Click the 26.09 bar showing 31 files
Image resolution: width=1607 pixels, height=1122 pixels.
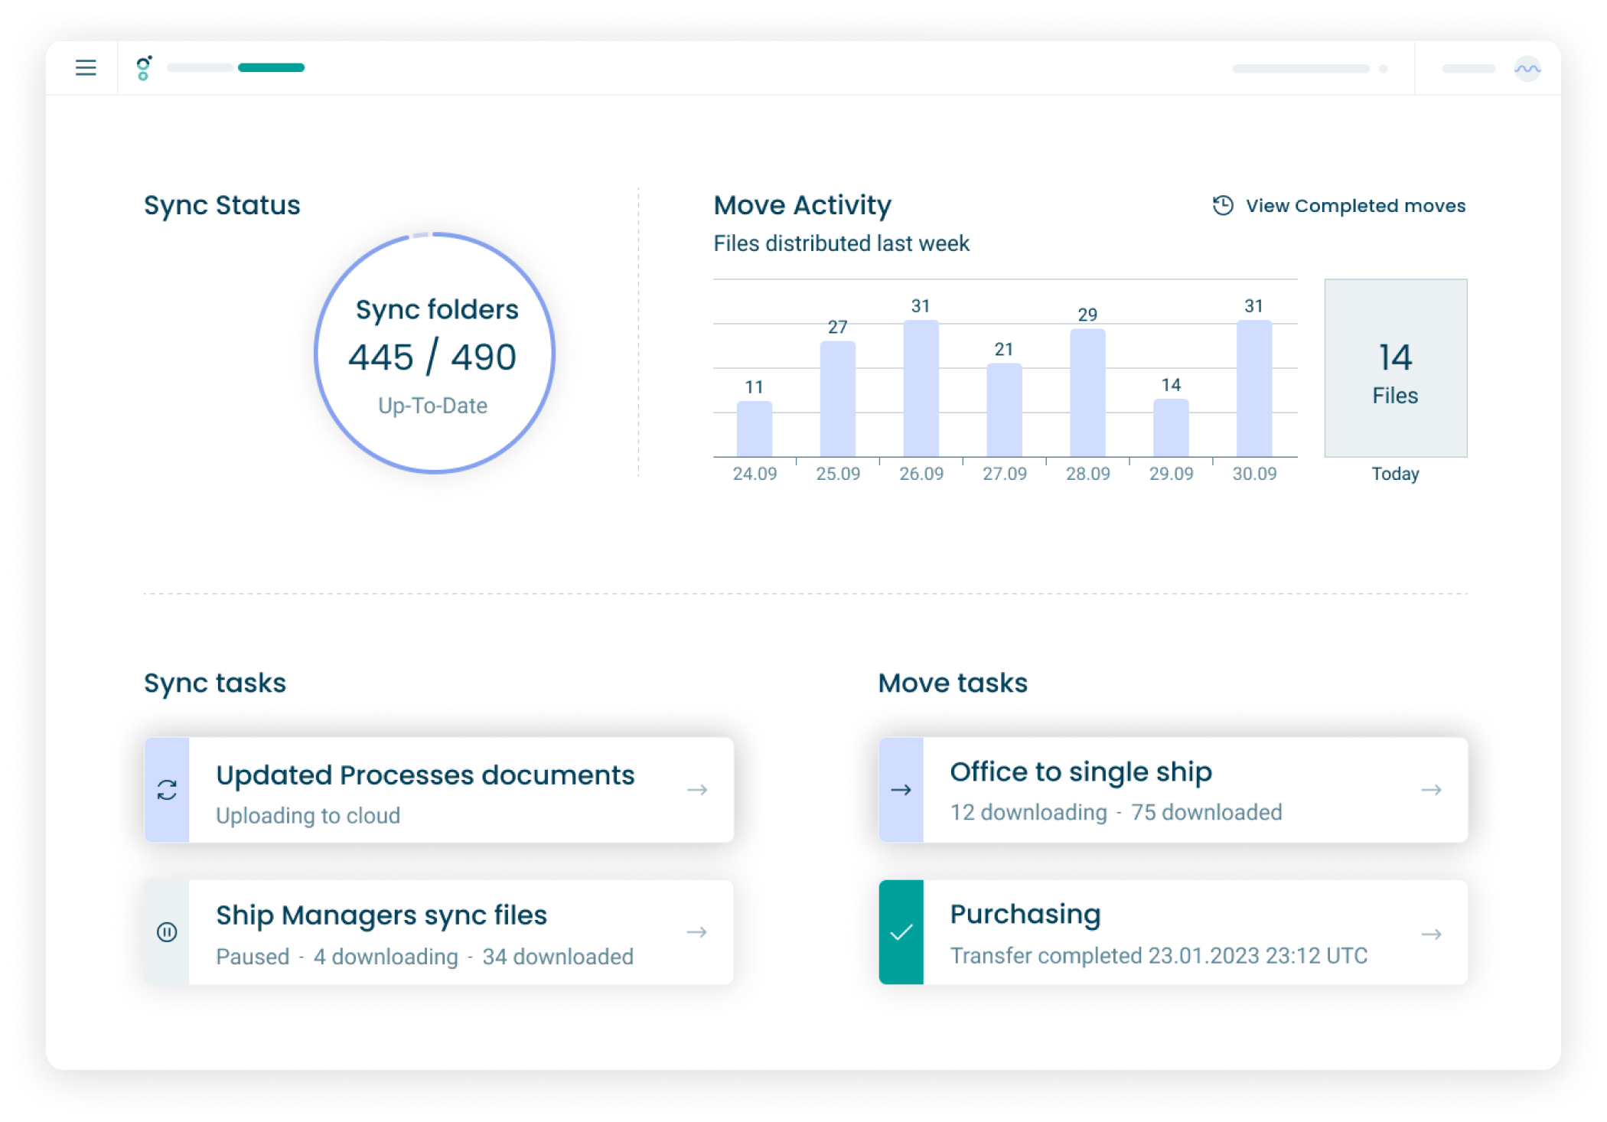921,389
